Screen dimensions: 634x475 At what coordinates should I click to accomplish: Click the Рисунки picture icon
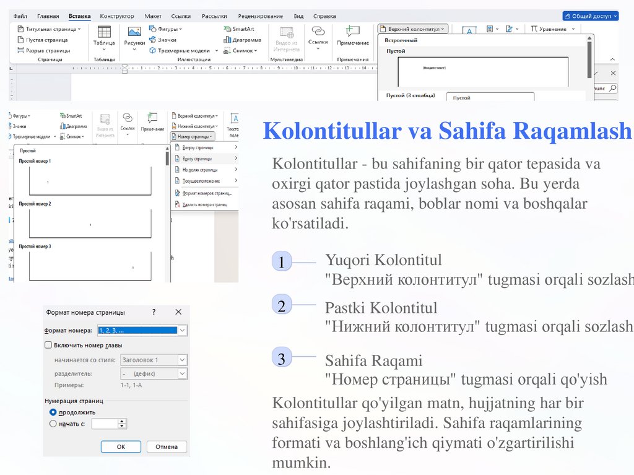tap(134, 32)
